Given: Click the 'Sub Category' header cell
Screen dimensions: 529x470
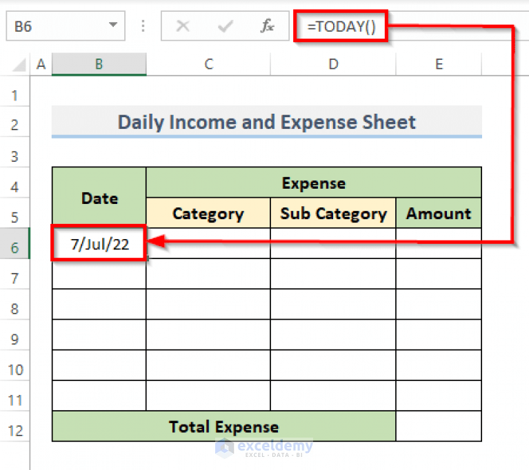Looking at the screenshot, I should pyautogui.click(x=333, y=213).
